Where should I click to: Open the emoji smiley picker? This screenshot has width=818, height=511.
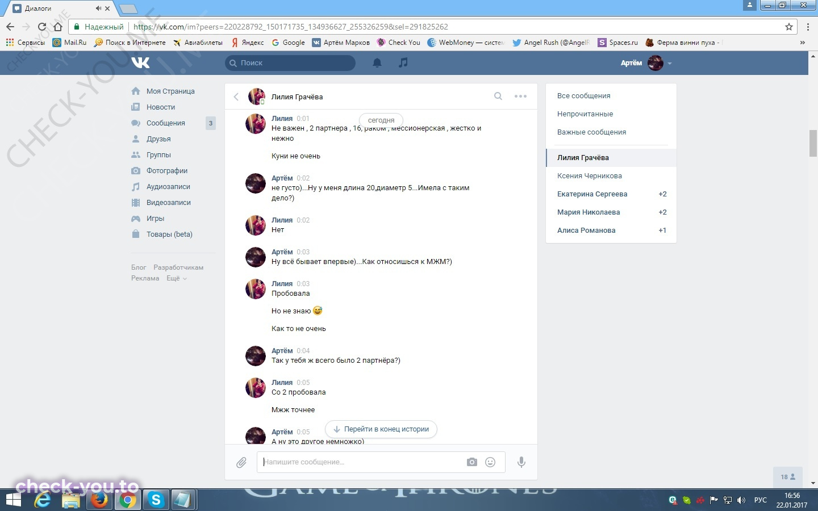point(490,462)
